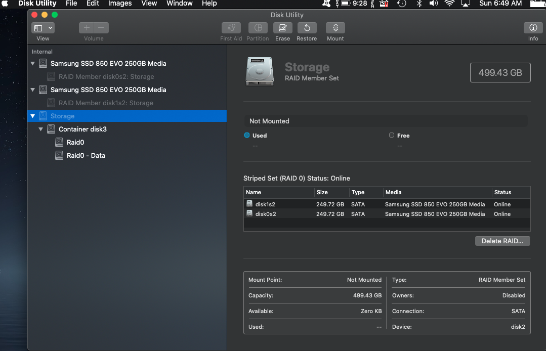The height and width of the screenshot is (351, 546).
Task: Add a volume with the plus button
Action: click(x=87, y=28)
